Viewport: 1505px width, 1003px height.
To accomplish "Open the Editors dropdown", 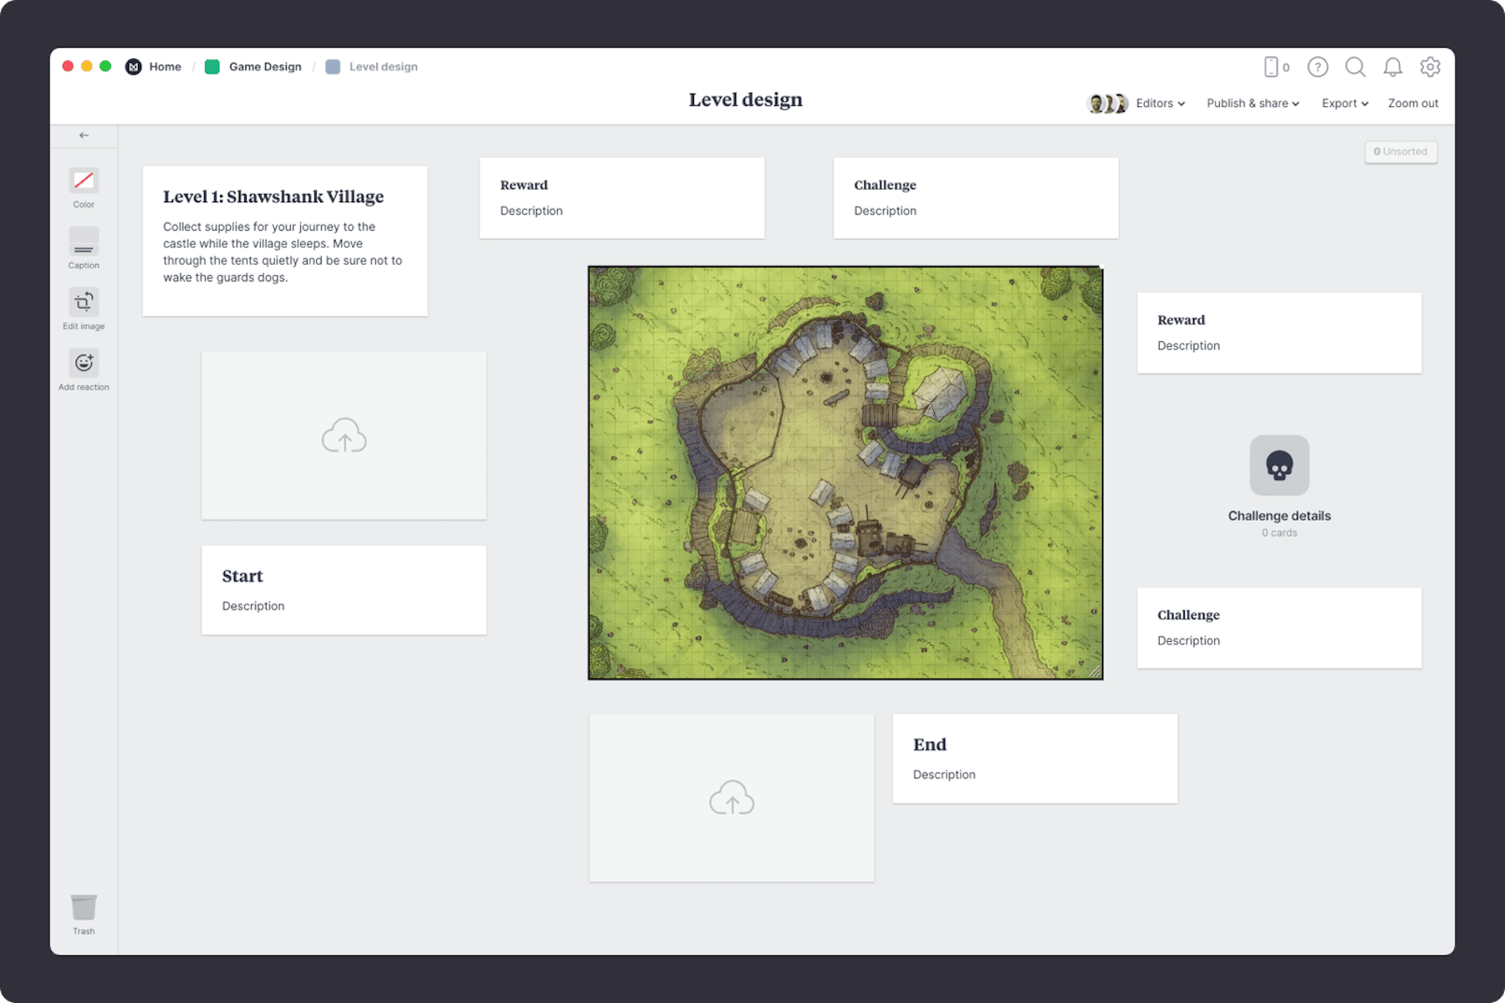I will coord(1159,103).
